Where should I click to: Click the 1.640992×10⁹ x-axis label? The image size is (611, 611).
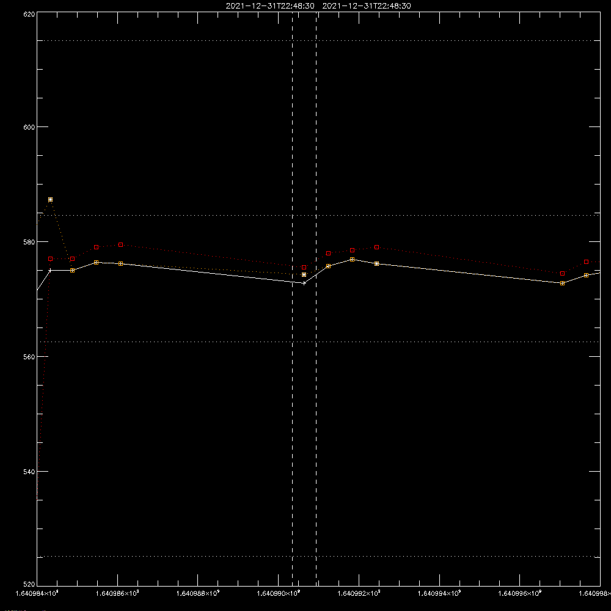click(x=359, y=593)
